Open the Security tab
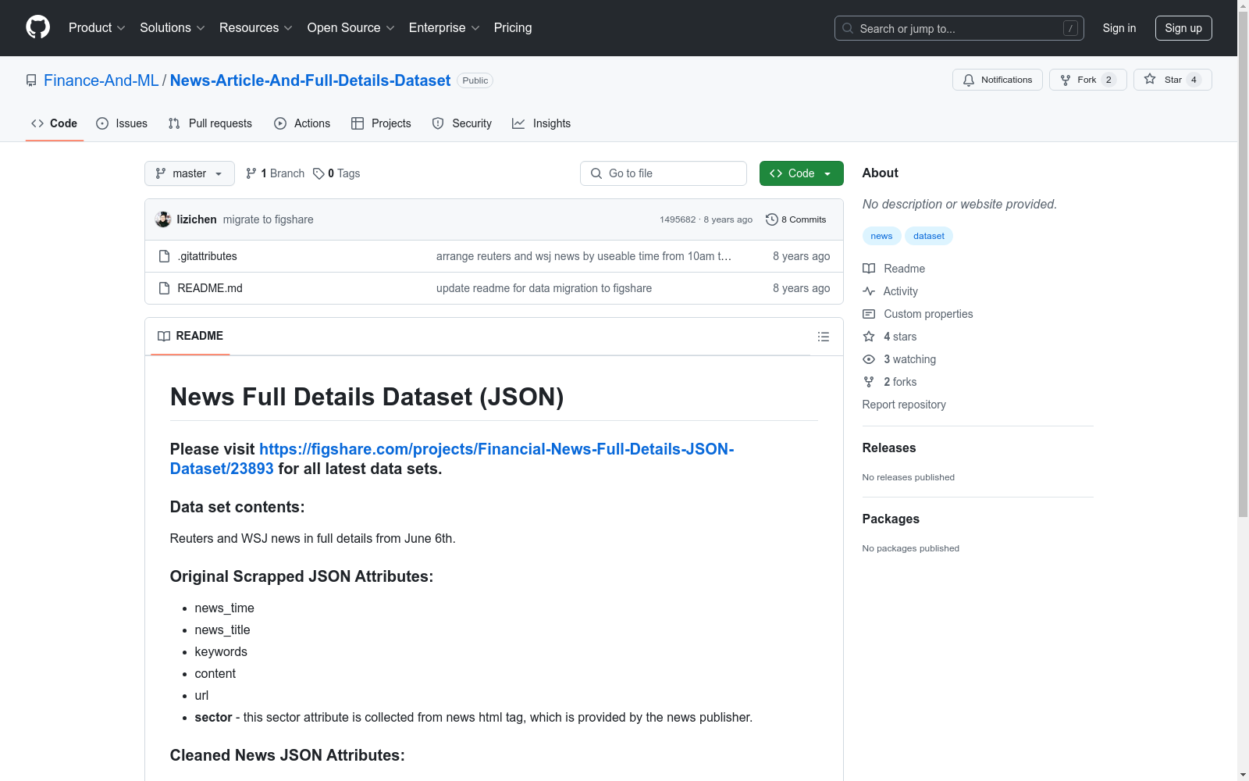This screenshot has height=781, width=1249. pyautogui.click(x=462, y=123)
